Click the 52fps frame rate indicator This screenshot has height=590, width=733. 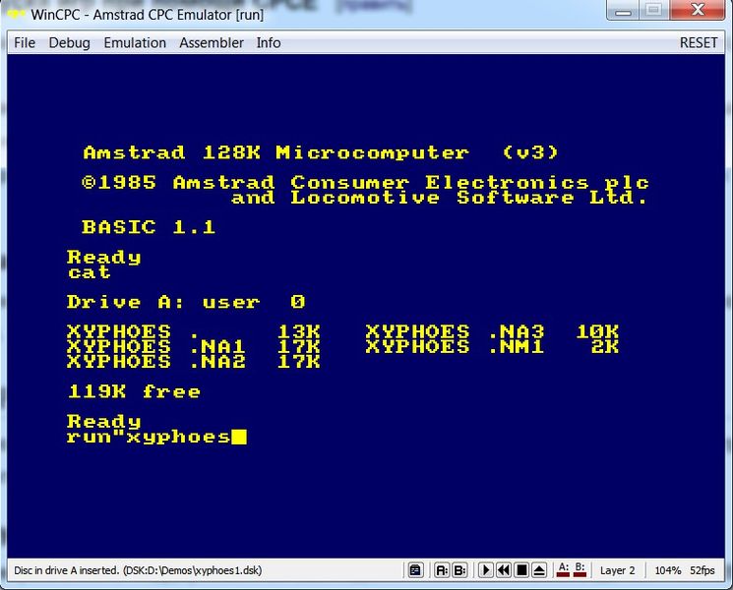click(x=702, y=570)
